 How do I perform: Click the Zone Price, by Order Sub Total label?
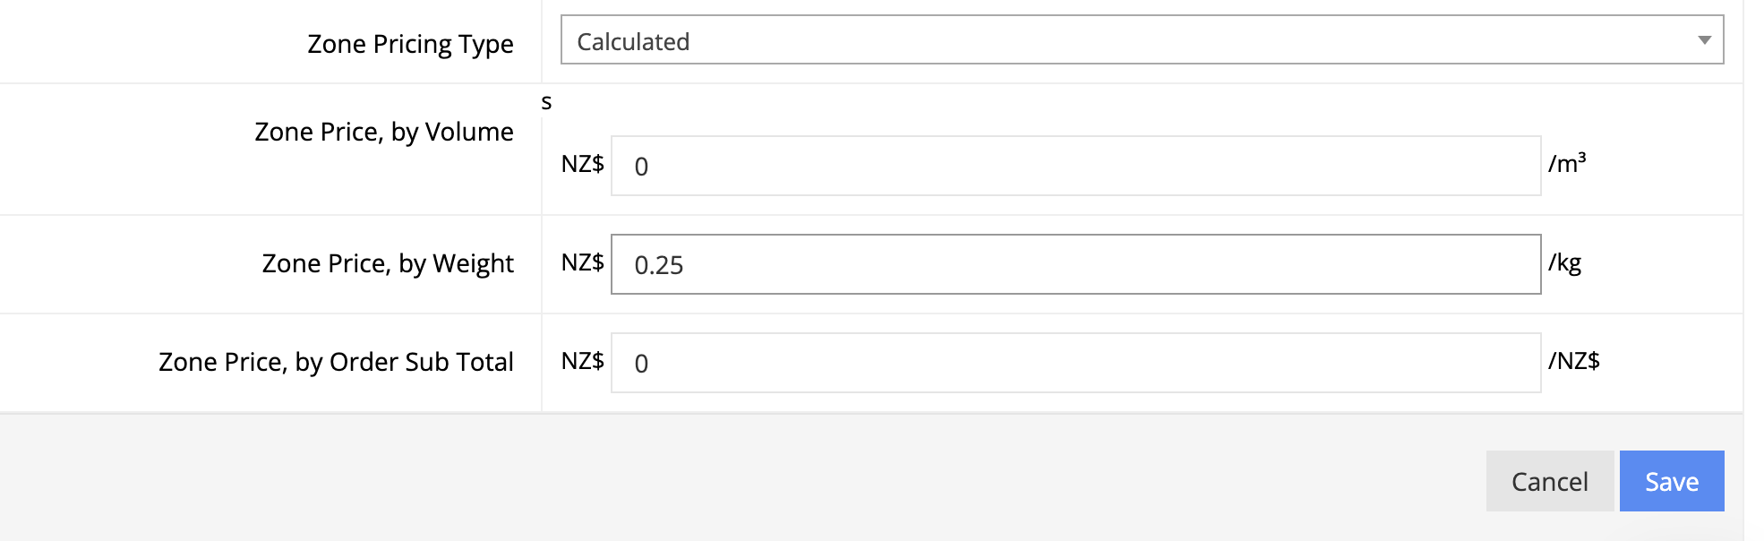tap(337, 361)
